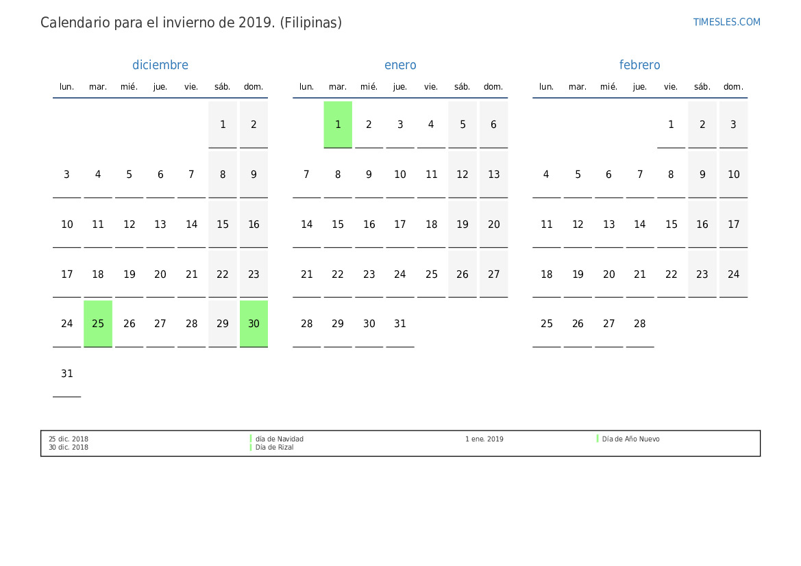Image resolution: width=801 pixels, height=566 pixels.
Task: Click the calendar title for invierno de 2019
Action: click(x=191, y=23)
